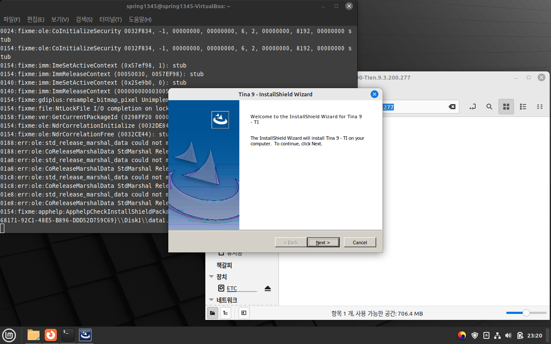This screenshot has height=344, width=551.
Task: Maximize the terminal window
Action: (x=336, y=6)
